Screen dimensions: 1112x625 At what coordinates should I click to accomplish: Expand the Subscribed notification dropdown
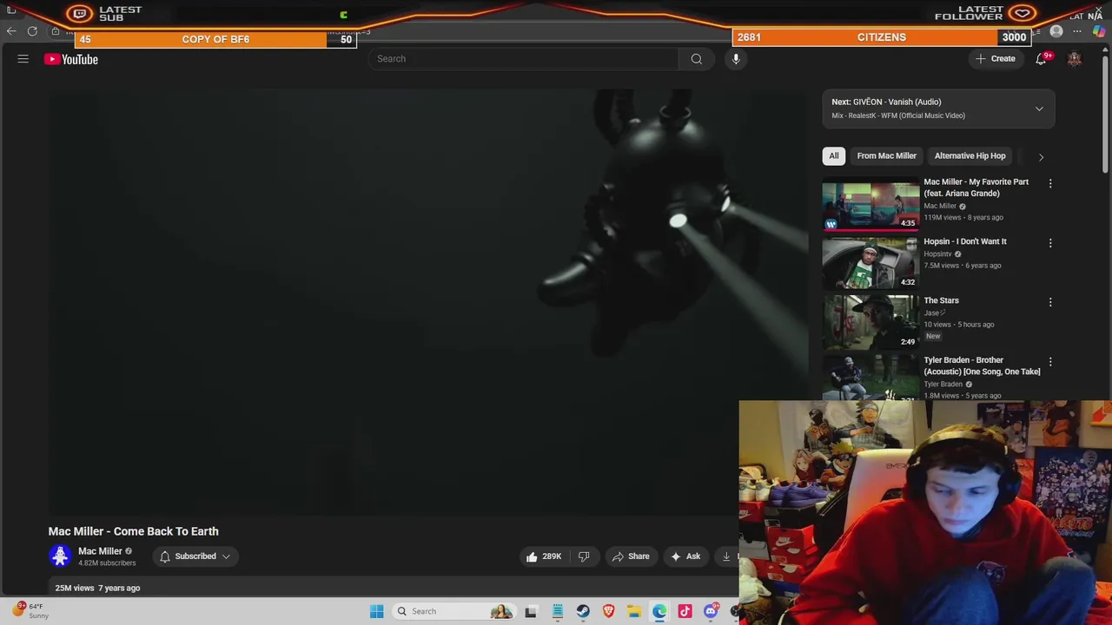pyautogui.click(x=195, y=556)
